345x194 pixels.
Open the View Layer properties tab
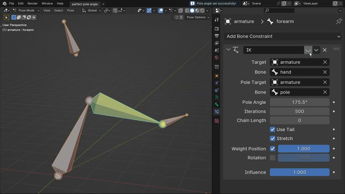click(x=217, y=43)
